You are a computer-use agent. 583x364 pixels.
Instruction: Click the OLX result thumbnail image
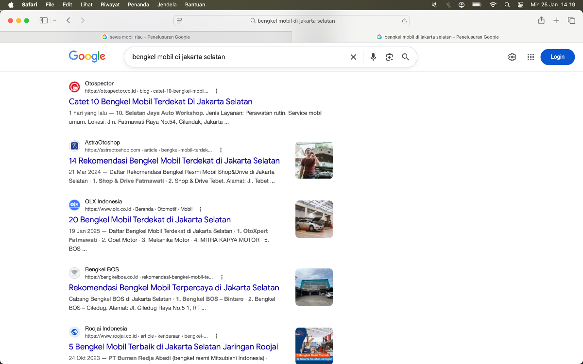click(x=314, y=219)
